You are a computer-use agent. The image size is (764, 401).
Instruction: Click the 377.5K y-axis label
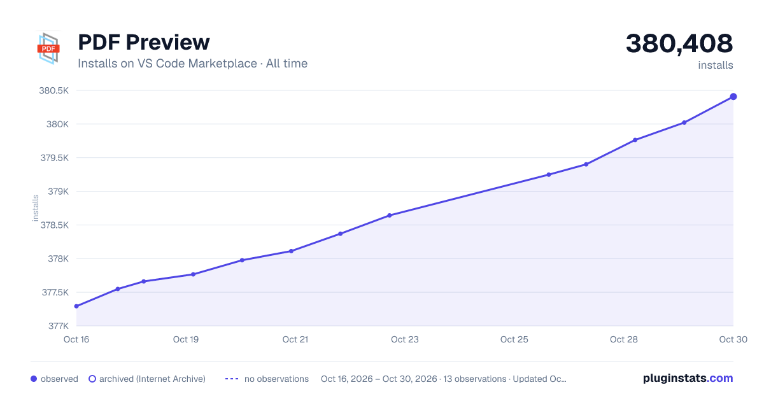(x=55, y=293)
